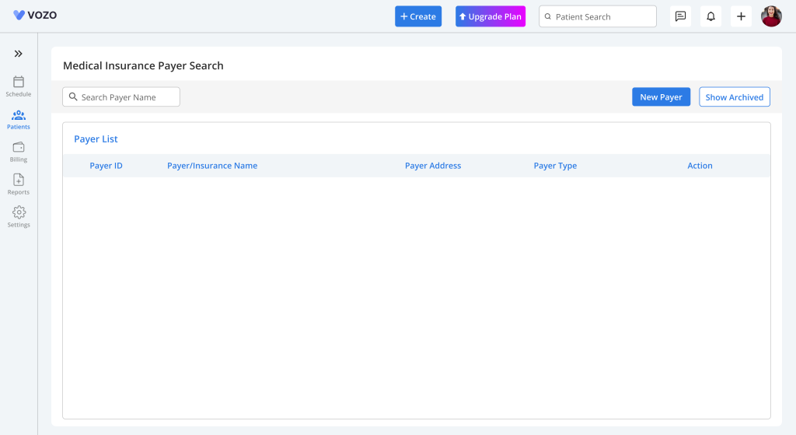This screenshot has width=796, height=435.
Task: Open notifications bell
Action: [x=710, y=16]
